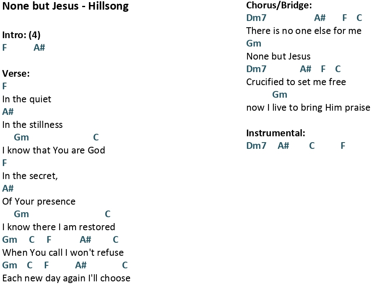Click the first Dm7 chord under Chorus/Bridge
This screenshot has height=291, width=372.
point(256,18)
